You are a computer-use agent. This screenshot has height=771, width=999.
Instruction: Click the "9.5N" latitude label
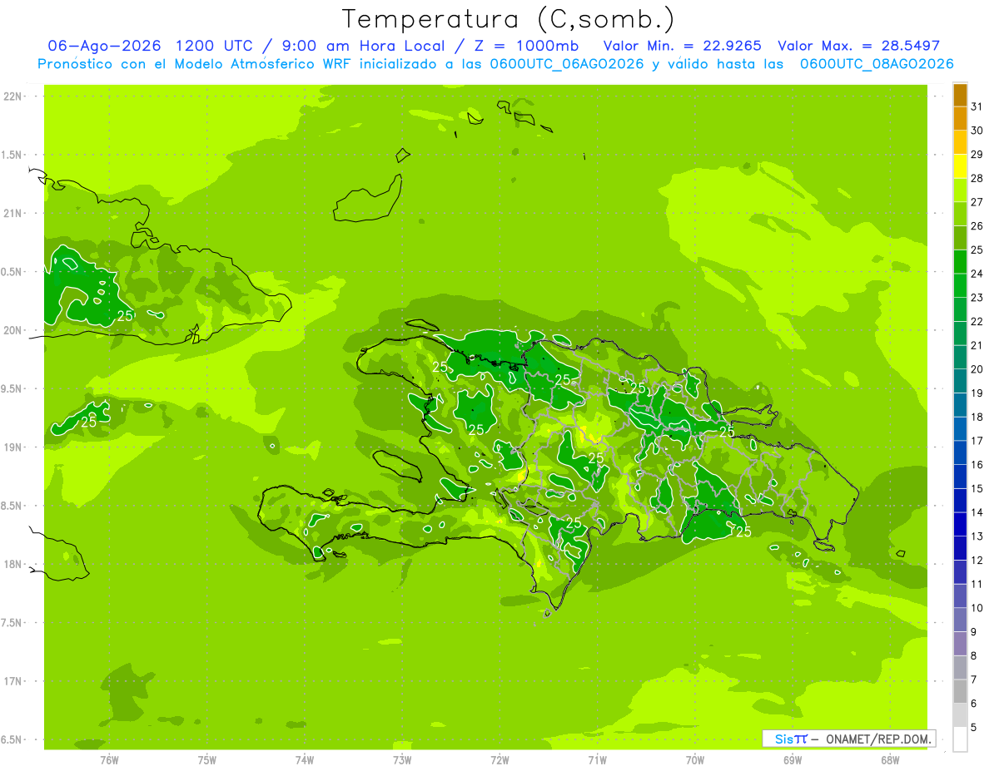12,389
